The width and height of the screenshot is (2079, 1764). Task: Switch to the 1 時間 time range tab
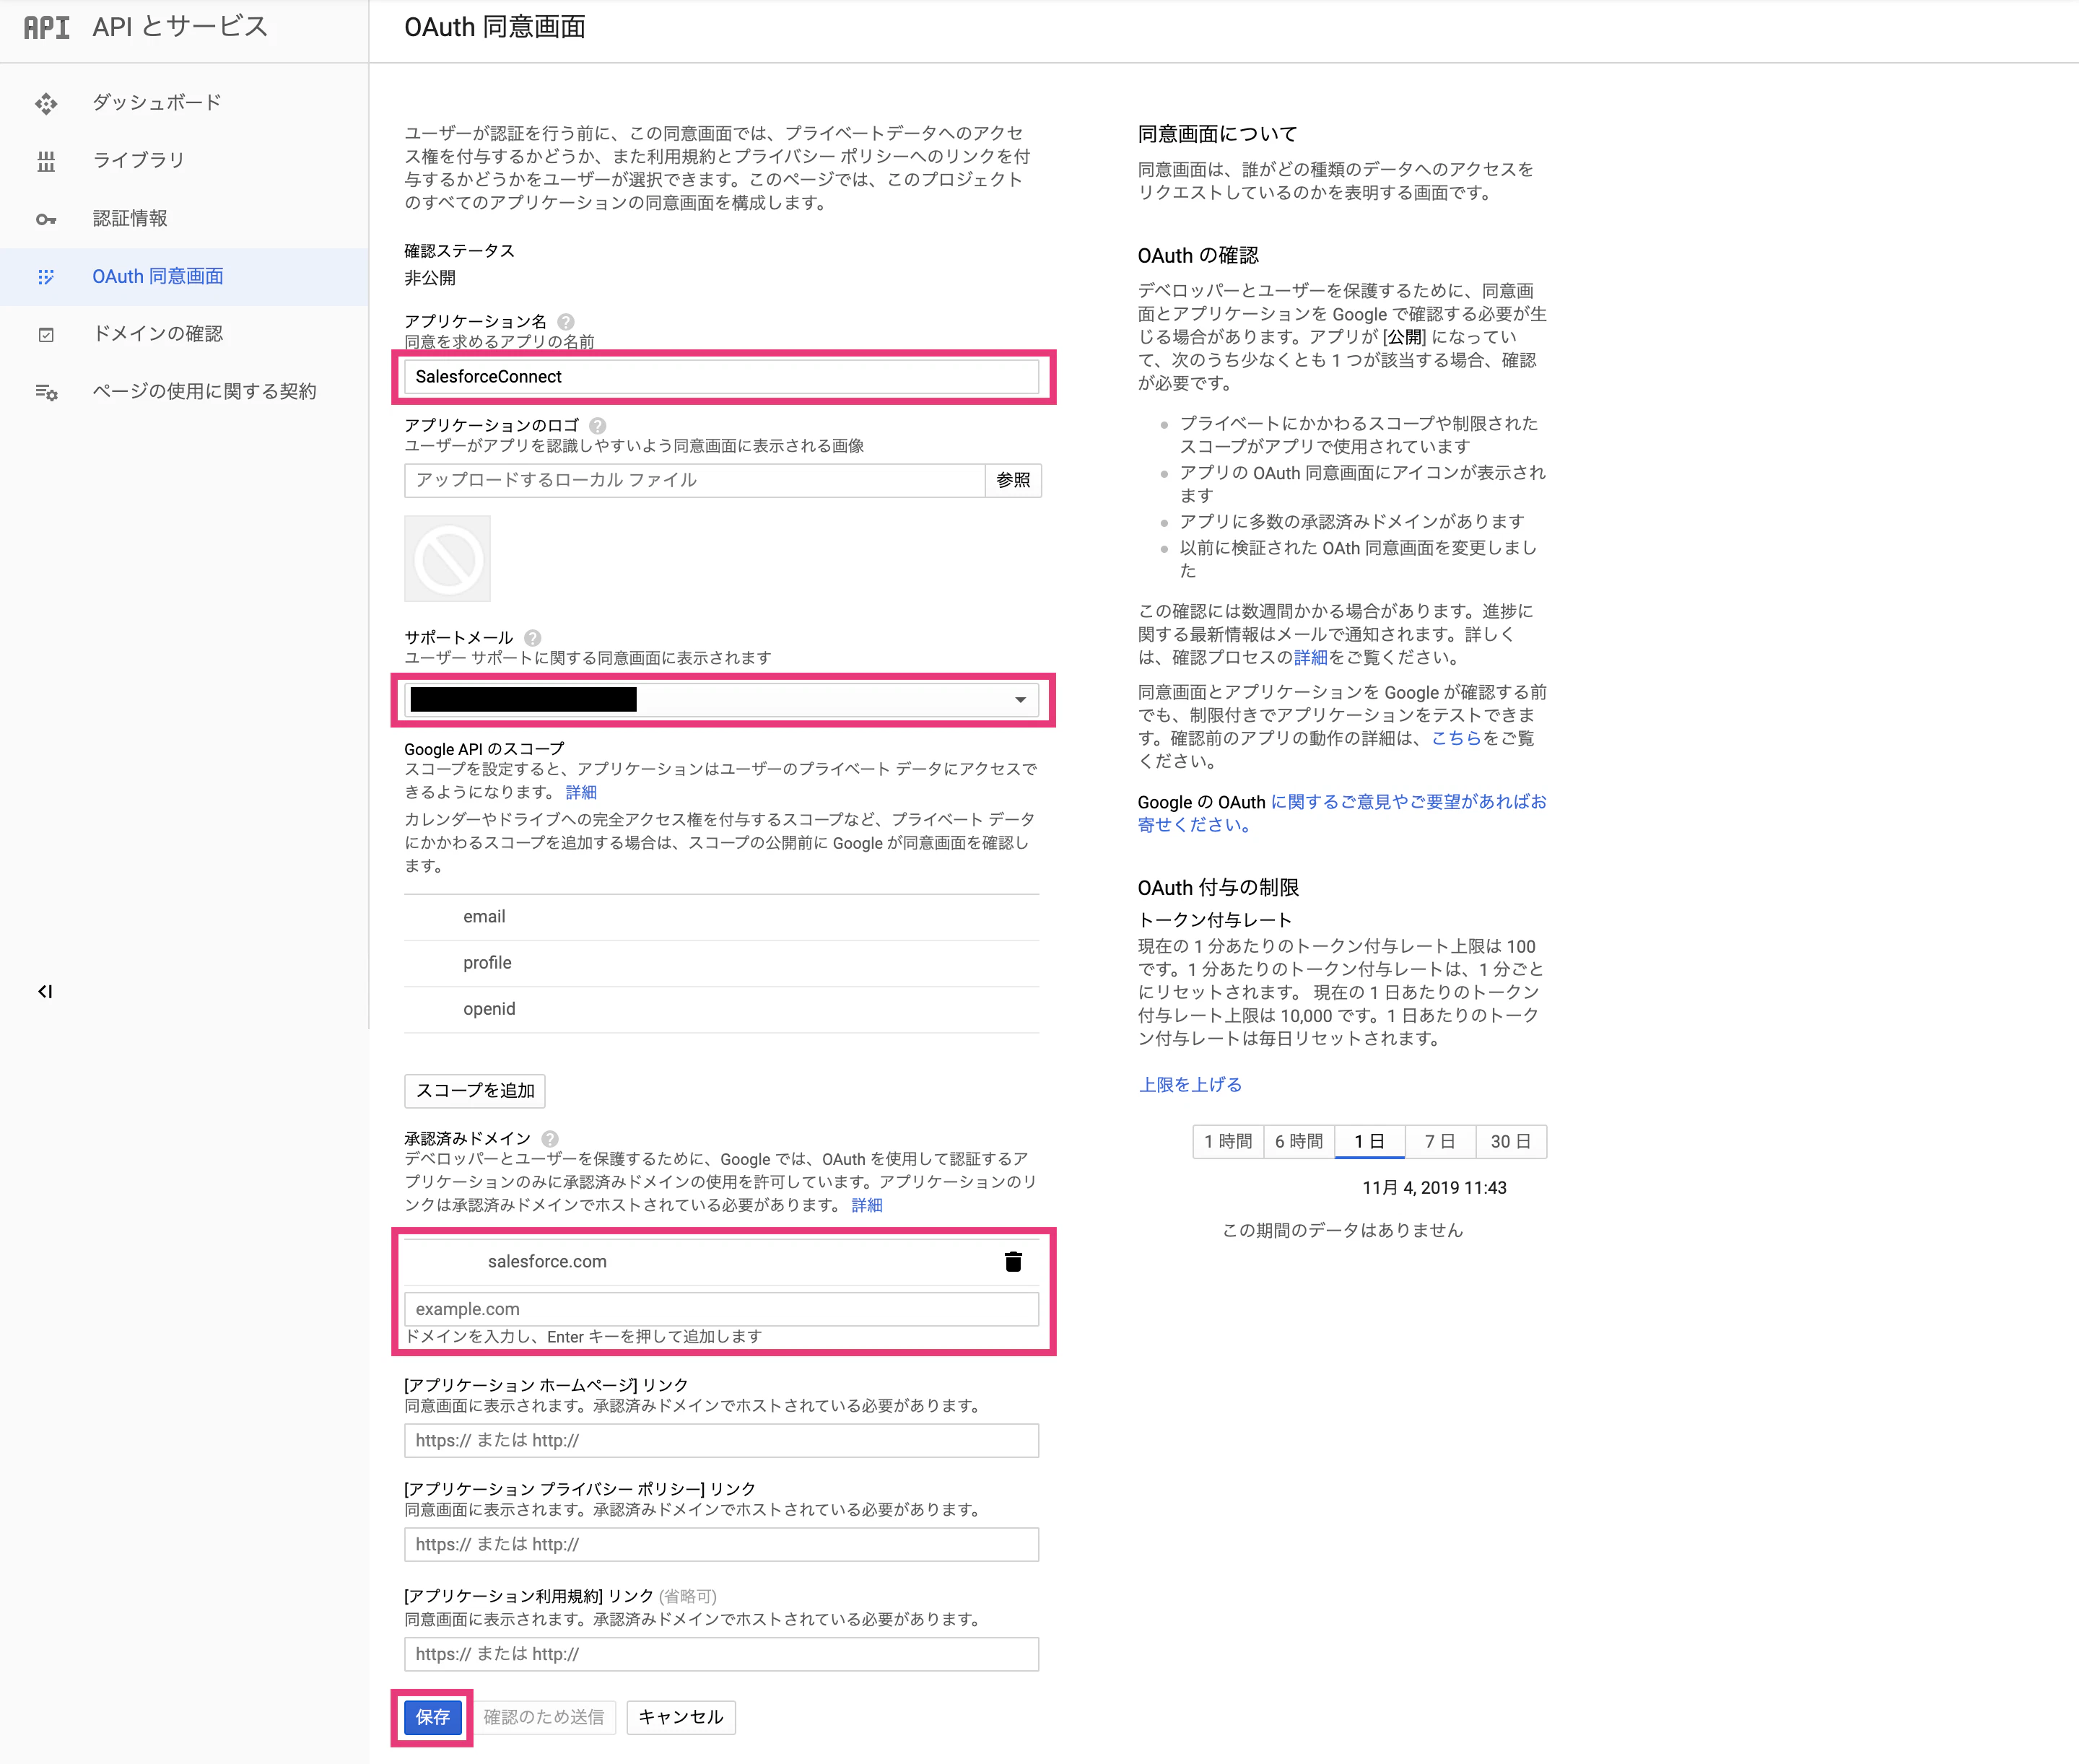pos(1228,1141)
